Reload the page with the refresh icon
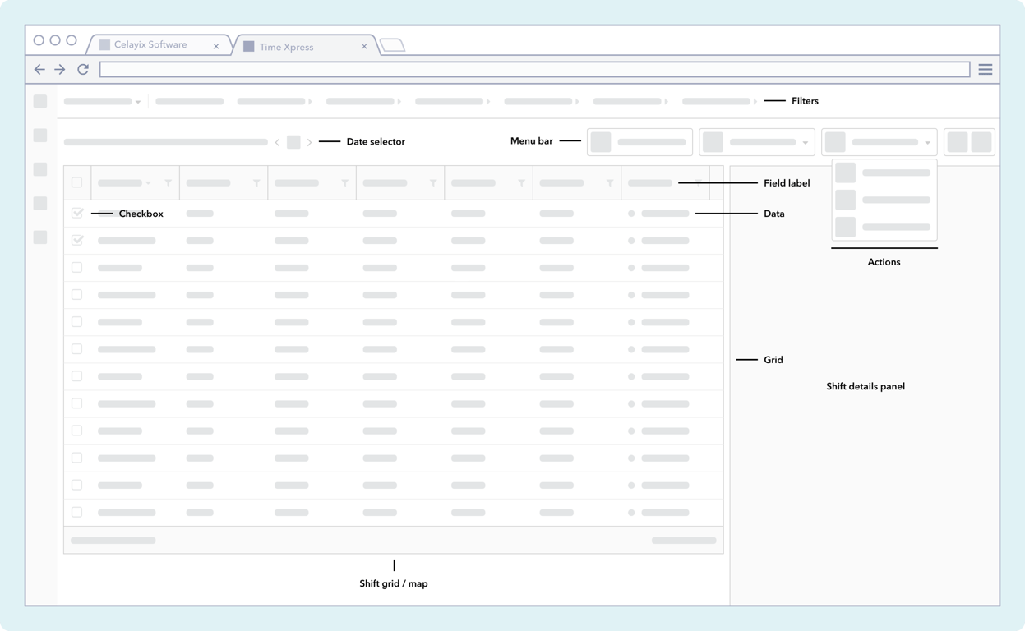Image resolution: width=1025 pixels, height=631 pixels. [x=83, y=70]
